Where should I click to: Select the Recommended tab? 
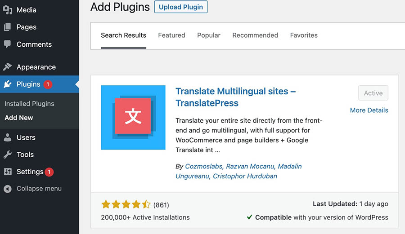point(255,35)
